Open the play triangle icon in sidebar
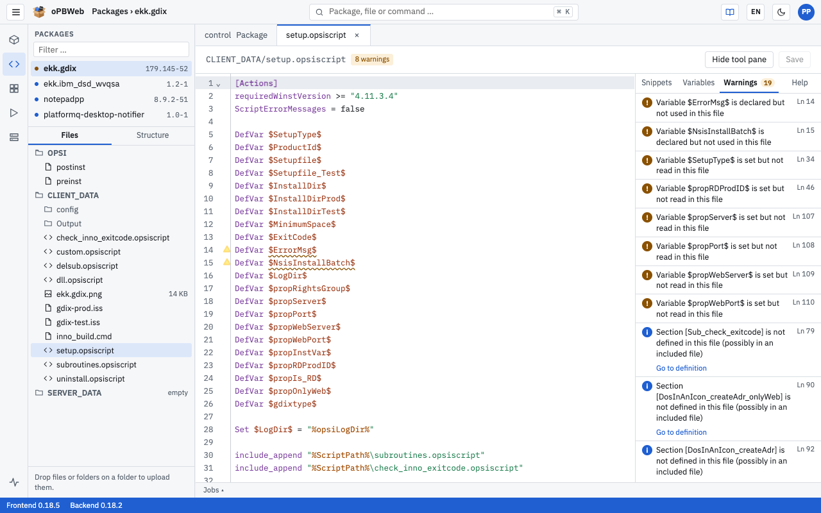821x513 pixels. [14, 113]
